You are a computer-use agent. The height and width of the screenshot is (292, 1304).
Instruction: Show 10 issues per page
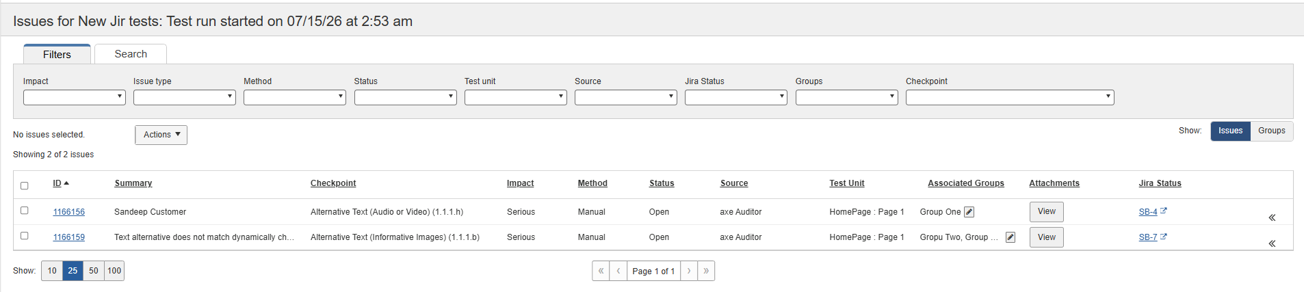tap(52, 271)
